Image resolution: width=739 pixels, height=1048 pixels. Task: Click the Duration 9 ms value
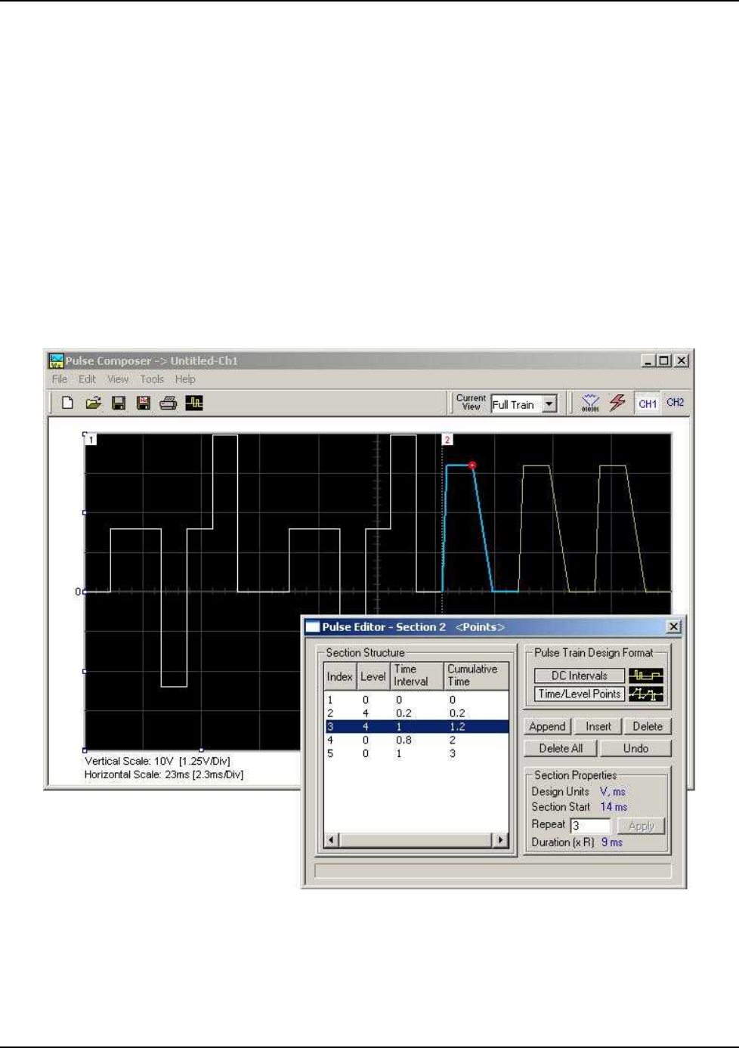tap(612, 842)
